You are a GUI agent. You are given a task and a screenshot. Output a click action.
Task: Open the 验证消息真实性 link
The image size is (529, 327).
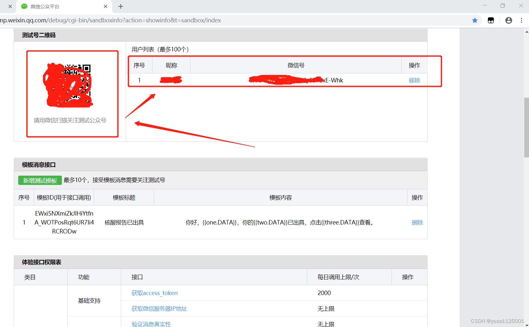pos(151,324)
